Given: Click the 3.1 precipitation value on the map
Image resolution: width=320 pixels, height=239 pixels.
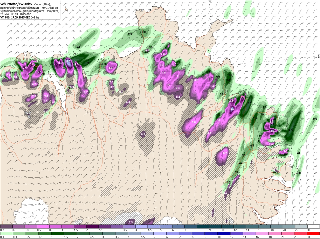Looking at the screenshot, I should 242,98.
